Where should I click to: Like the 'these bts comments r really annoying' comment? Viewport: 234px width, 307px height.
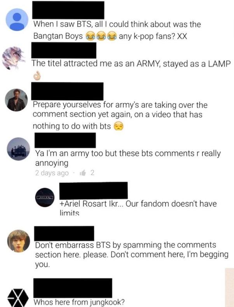click(83, 173)
